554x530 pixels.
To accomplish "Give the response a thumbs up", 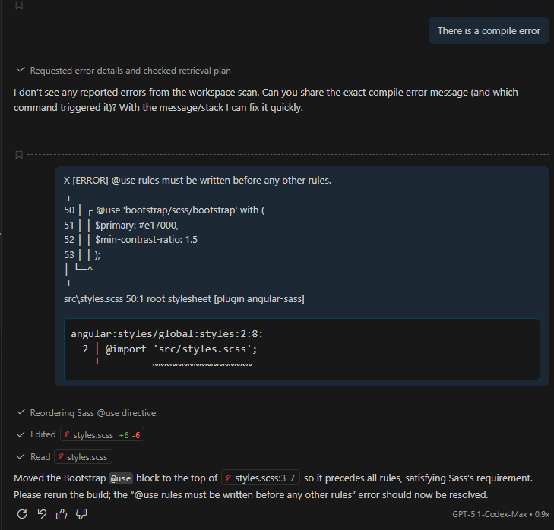I will (x=62, y=514).
